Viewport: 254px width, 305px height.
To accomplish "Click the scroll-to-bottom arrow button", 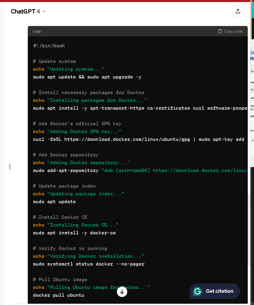I will 122,292.
